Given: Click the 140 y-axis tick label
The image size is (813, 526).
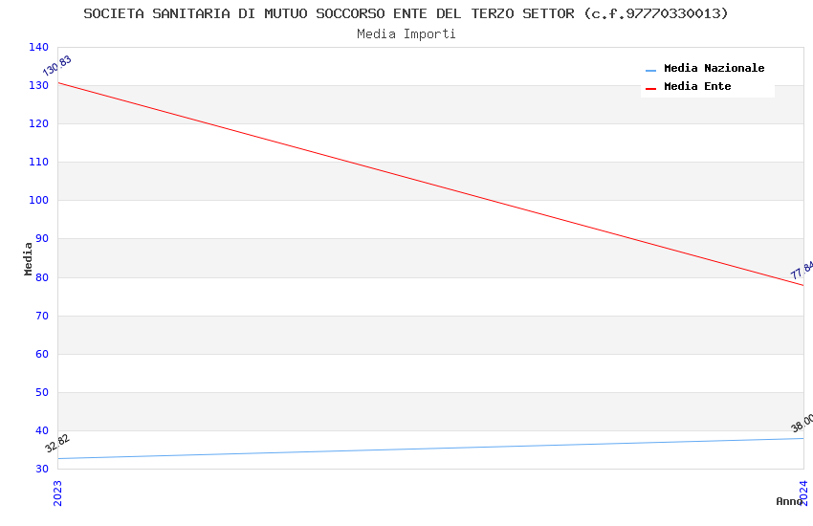Looking at the screenshot, I should pyautogui.click(x=39, y=47).
